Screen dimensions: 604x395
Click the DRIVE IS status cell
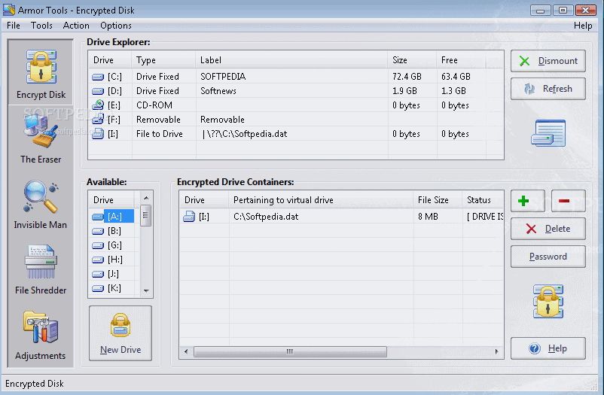[485, 217]
